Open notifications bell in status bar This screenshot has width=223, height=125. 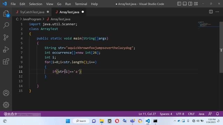click(x=217, y=114)
